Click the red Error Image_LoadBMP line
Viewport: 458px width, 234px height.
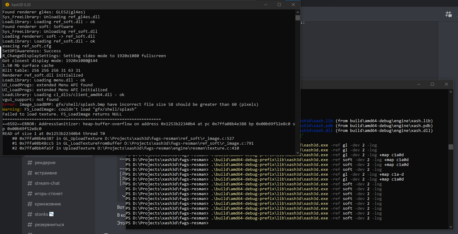click(x=130, y=104)
